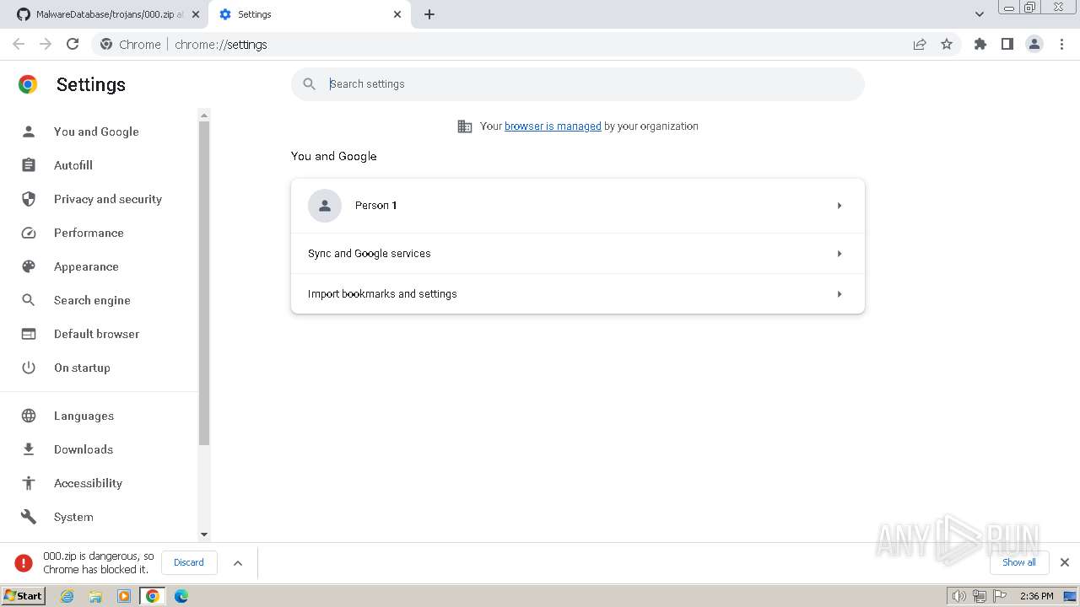
Task: Open Internet Explorer from the taskbar
Action: point(67,596)
